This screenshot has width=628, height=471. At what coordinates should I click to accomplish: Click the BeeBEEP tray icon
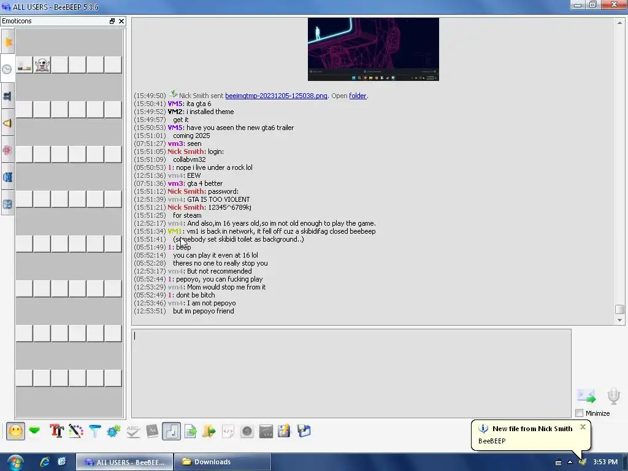click(x=583, y=462)
